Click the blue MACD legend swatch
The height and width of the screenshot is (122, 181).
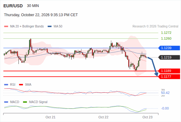click(6, 102)
